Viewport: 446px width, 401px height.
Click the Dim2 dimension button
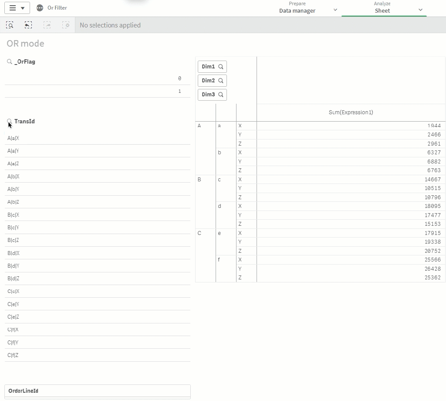212,81
